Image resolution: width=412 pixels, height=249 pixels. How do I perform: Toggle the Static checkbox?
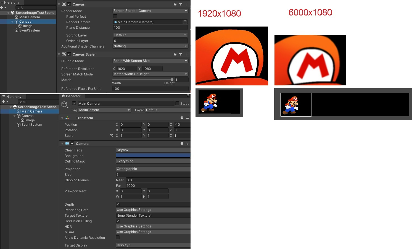tap(177, 103)
